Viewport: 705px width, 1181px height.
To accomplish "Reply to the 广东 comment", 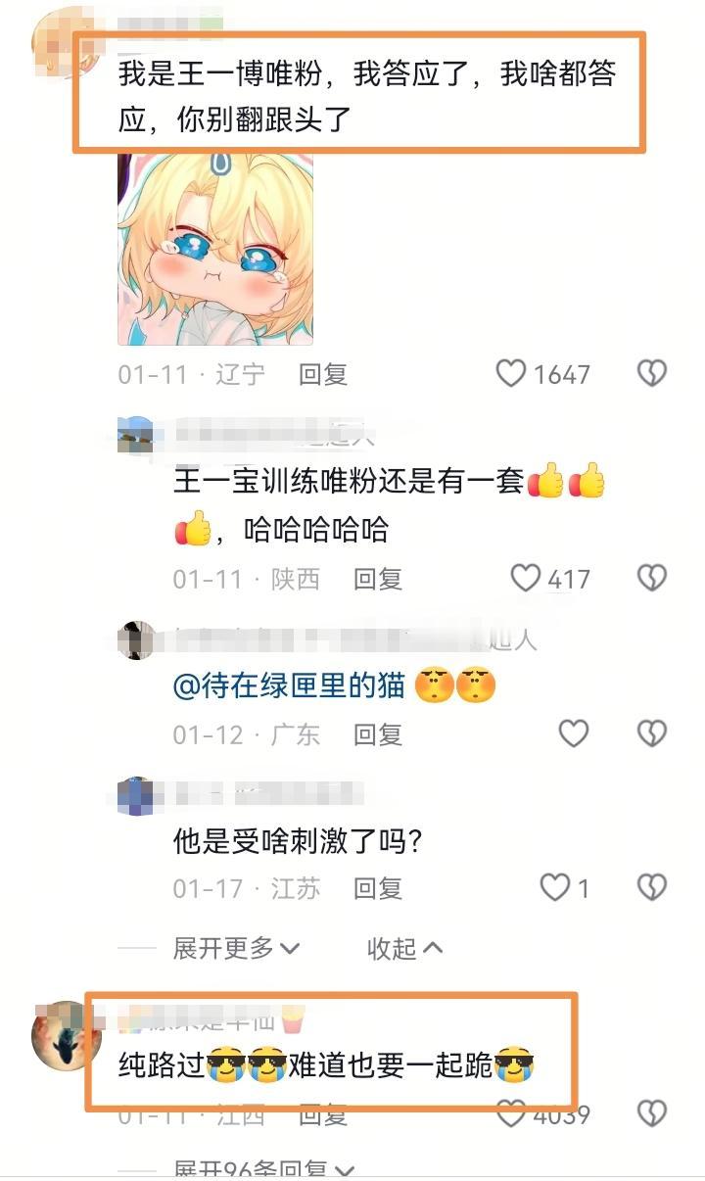I will pyautogui.click(x=378, y=734).
